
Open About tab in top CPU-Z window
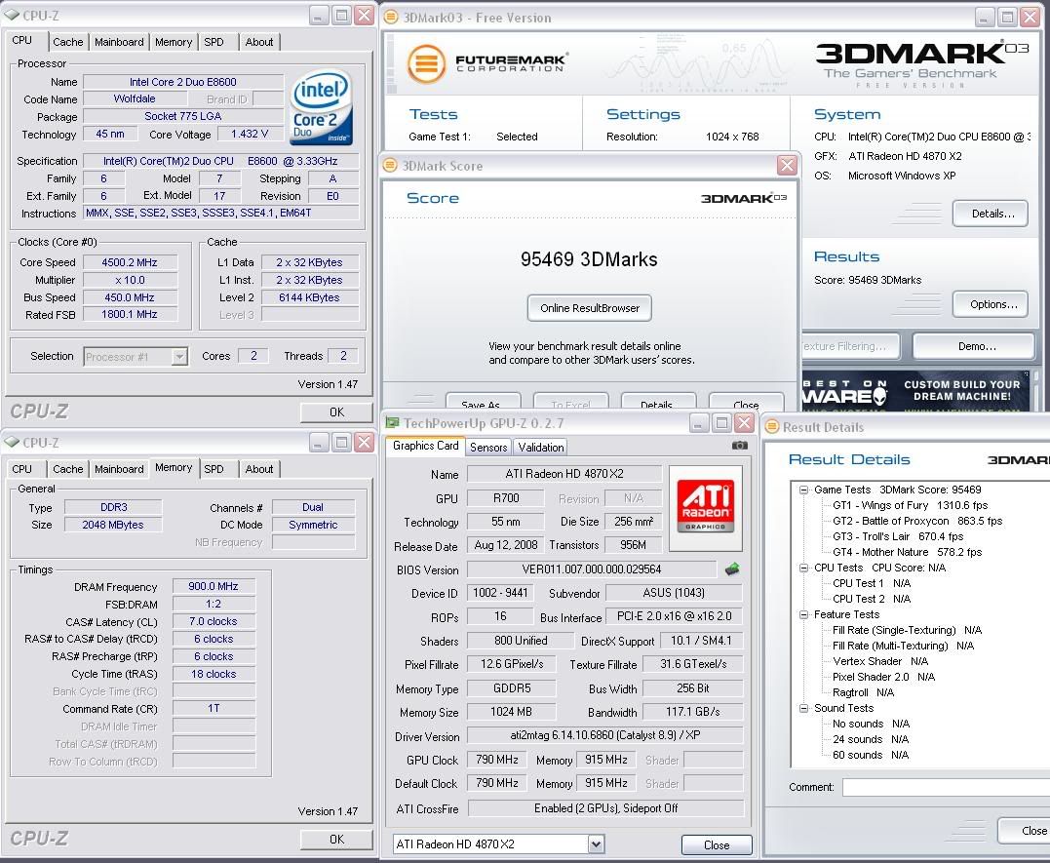click(259, 42)
